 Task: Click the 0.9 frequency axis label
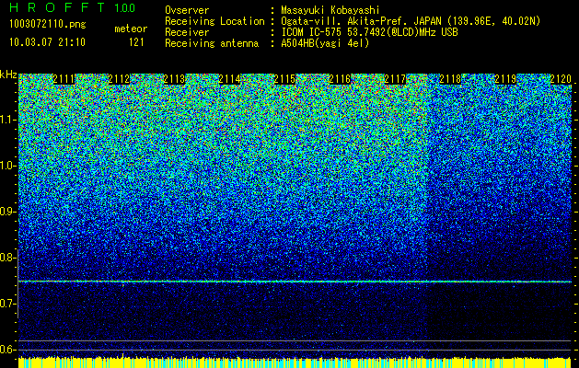(x=7, y=212)
